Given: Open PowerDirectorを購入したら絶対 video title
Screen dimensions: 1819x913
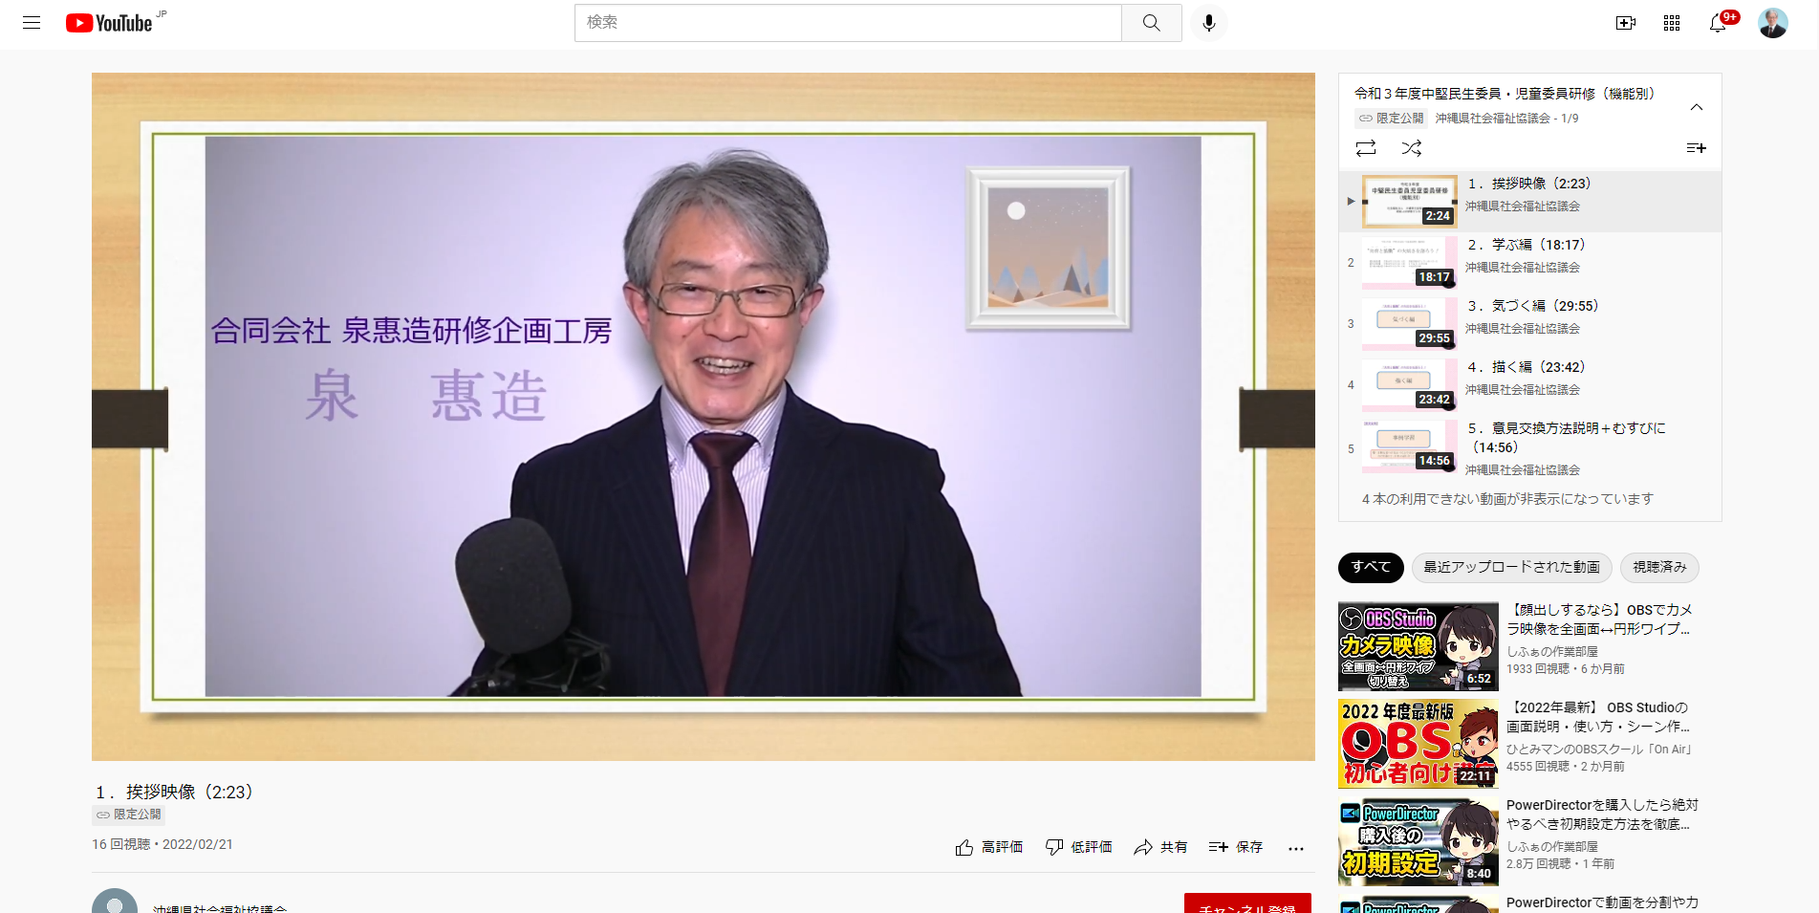Looking at the screenshot, I should pos(1602,815).
